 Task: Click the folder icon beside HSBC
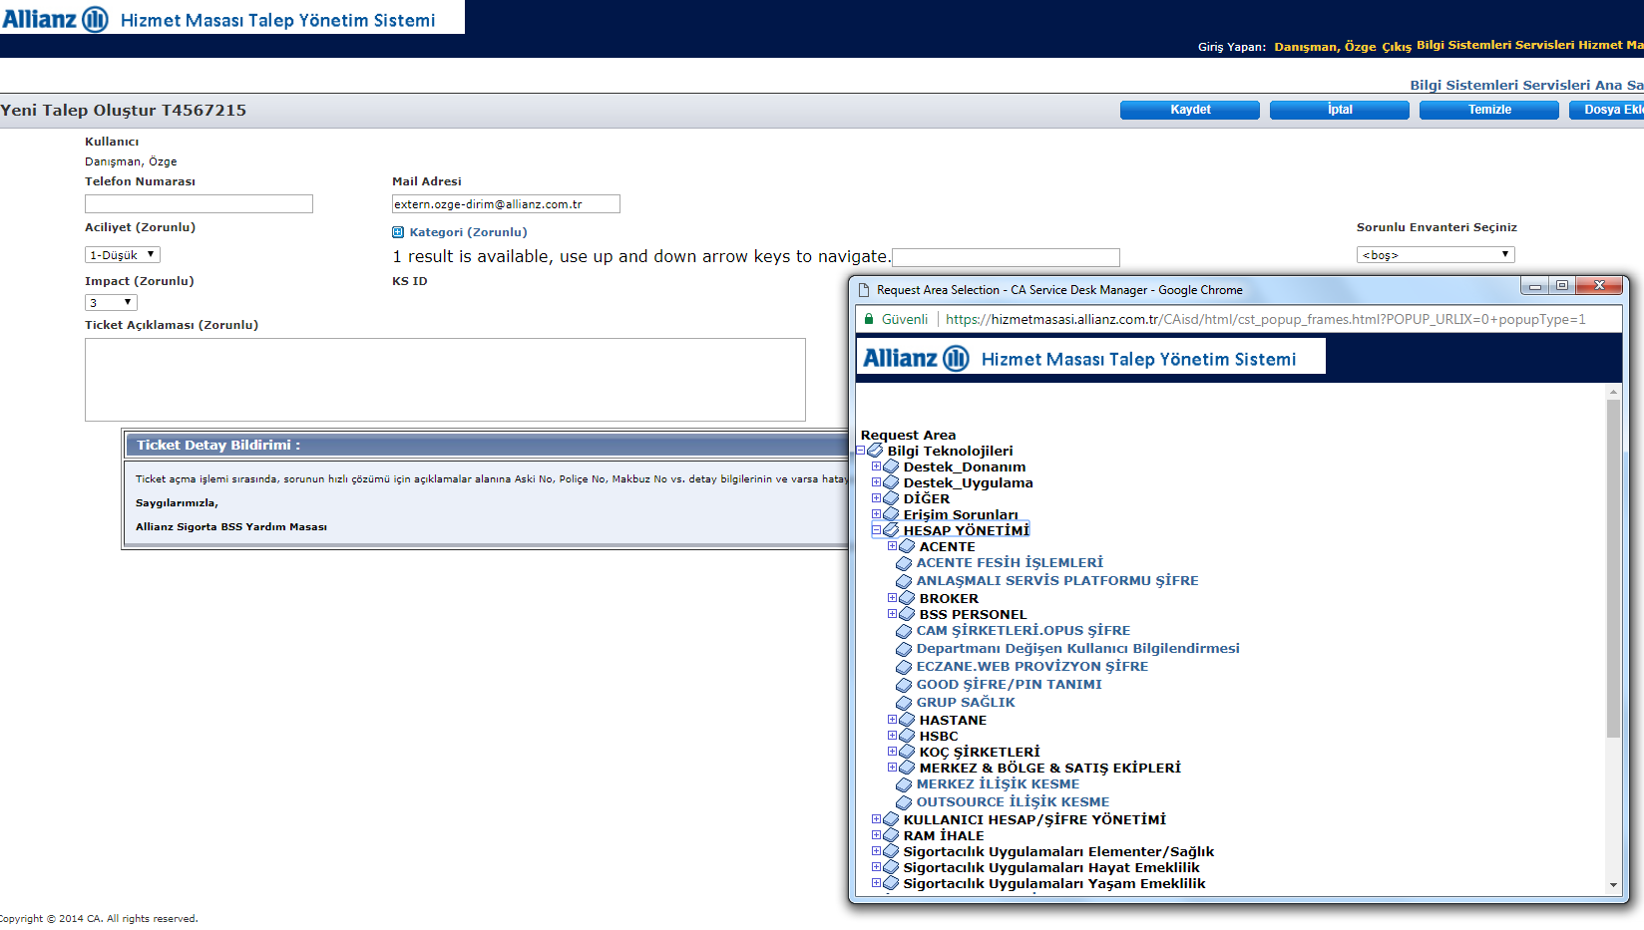[908, 736]
